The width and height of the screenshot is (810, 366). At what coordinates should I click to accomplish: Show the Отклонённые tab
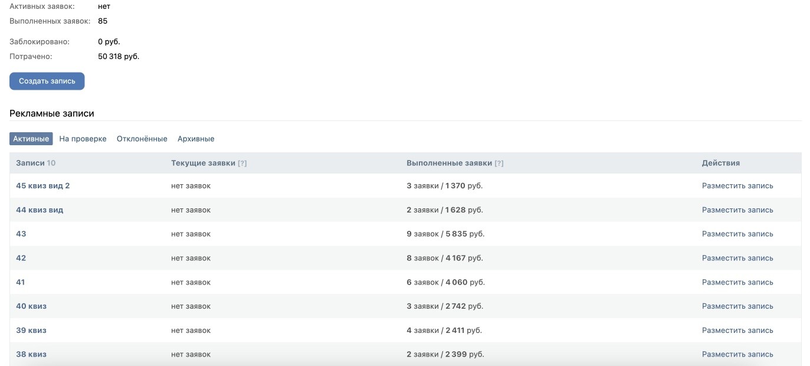(142, 139)
